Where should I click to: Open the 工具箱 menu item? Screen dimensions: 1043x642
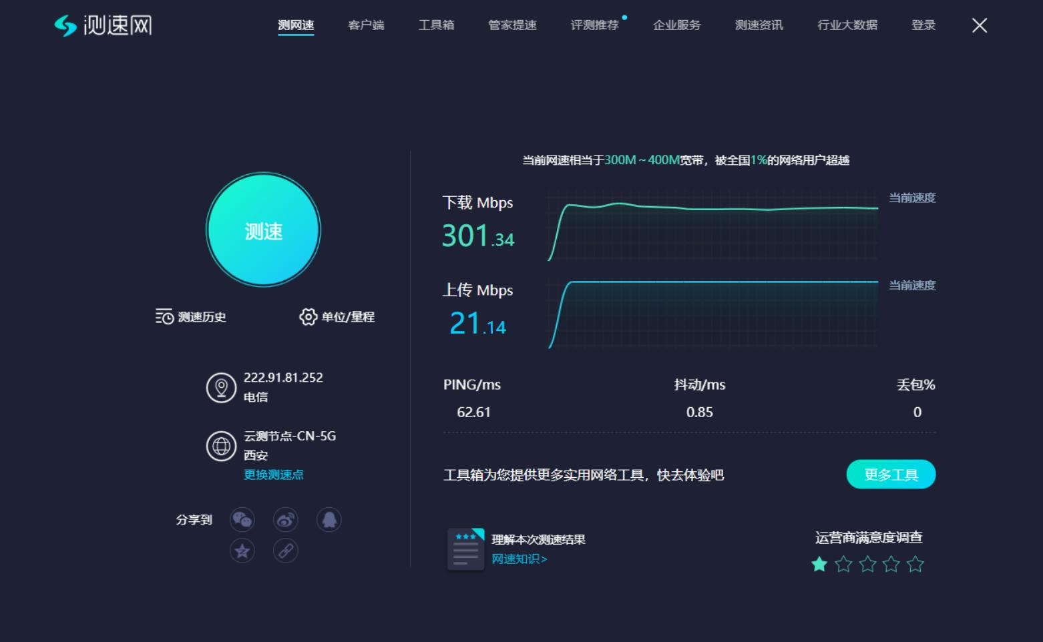pyautogui.click(x=435, y=25)
